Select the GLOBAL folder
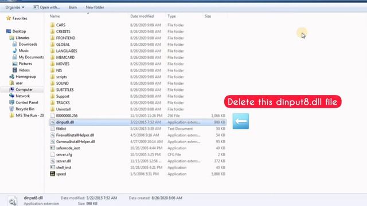 (x=63, y=45)
